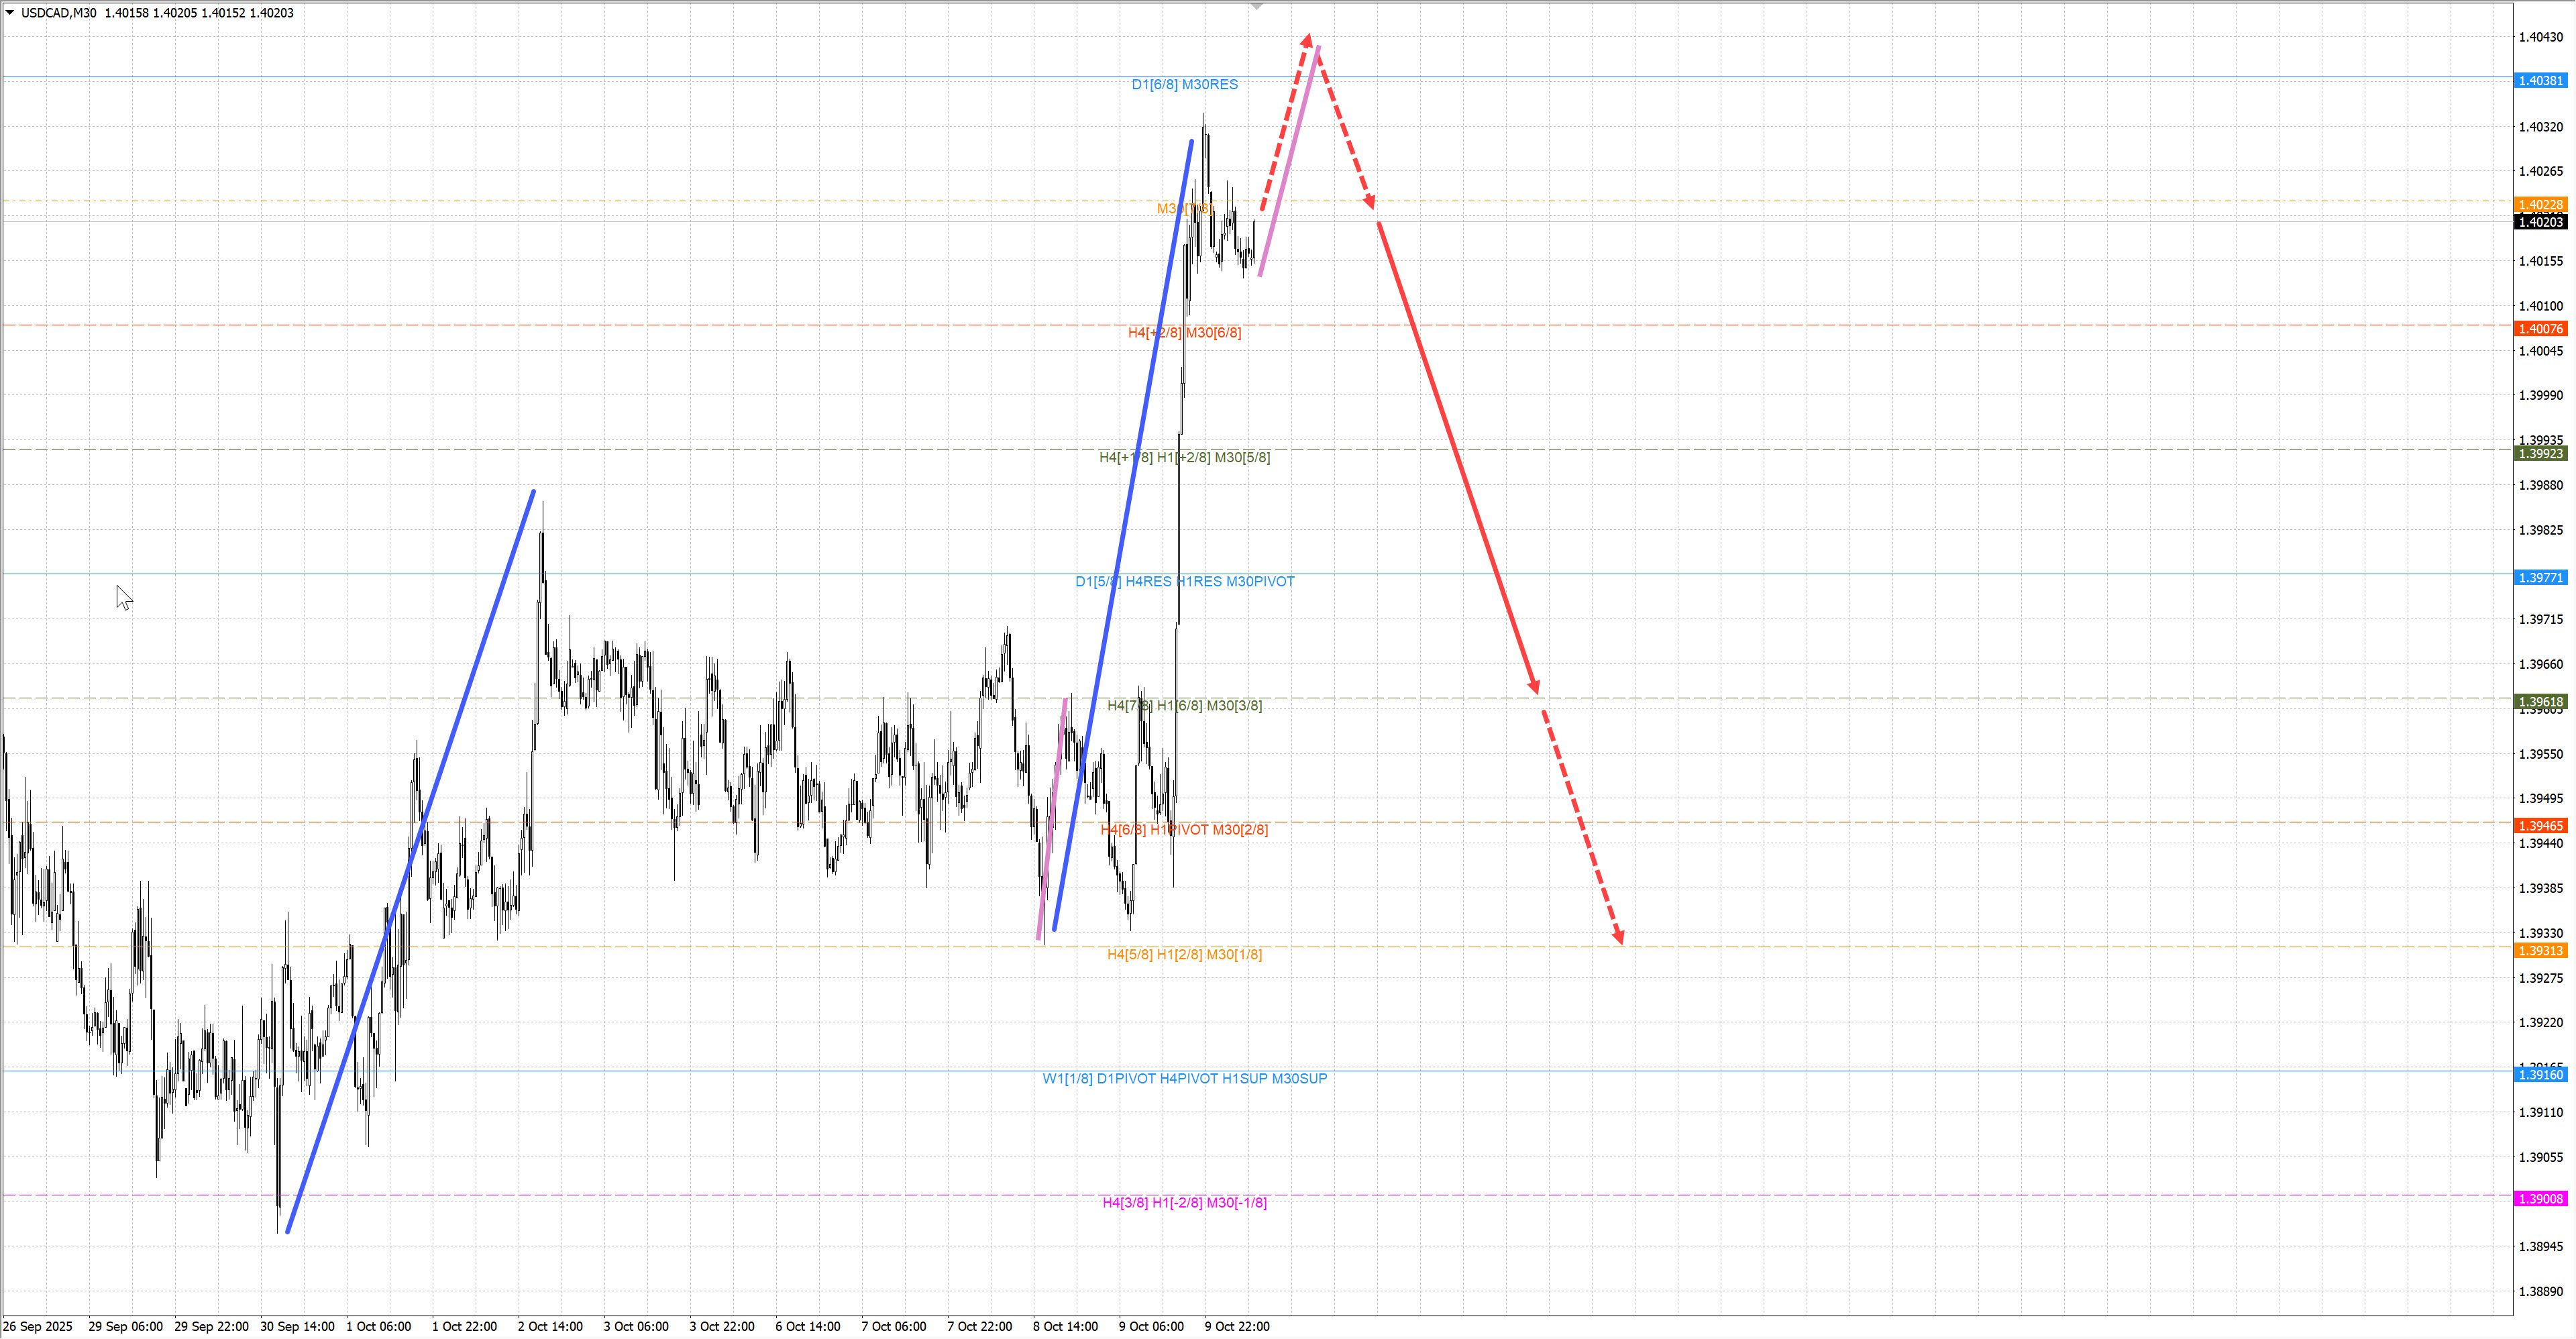This screenshot has height=1339, width=2576.
Task: Select the H4[3/8] H1[-2/8] M30[-1/8] label
Action: (x=1184, y=1202)
